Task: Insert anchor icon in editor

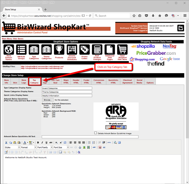Action: [80, 147]
